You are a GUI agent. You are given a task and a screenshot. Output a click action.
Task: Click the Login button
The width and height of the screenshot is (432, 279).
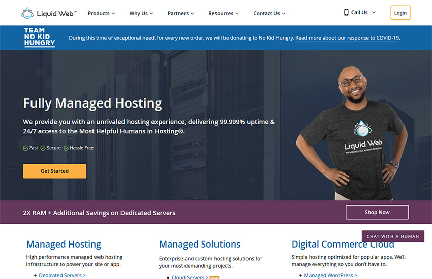point(400,13)
